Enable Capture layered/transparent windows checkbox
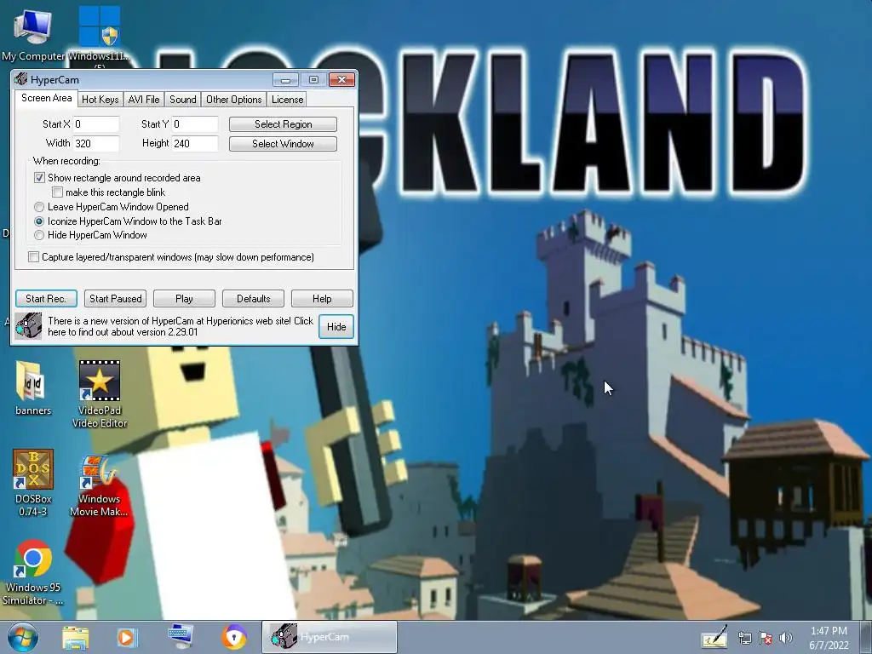 [x=33, y=257]
